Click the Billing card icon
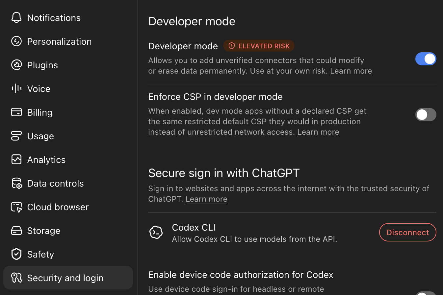Image resolution: width=443 pixels, height=295 pixels. [x=16, y=112]
